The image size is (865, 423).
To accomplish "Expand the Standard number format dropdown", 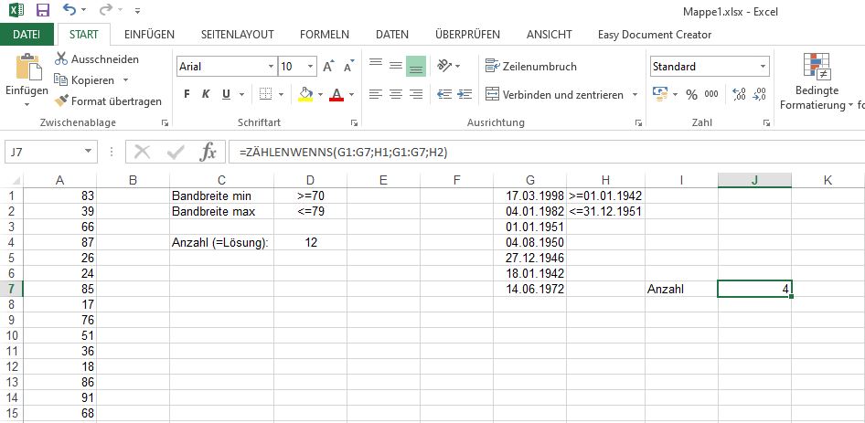I will [x=763, y=67].
